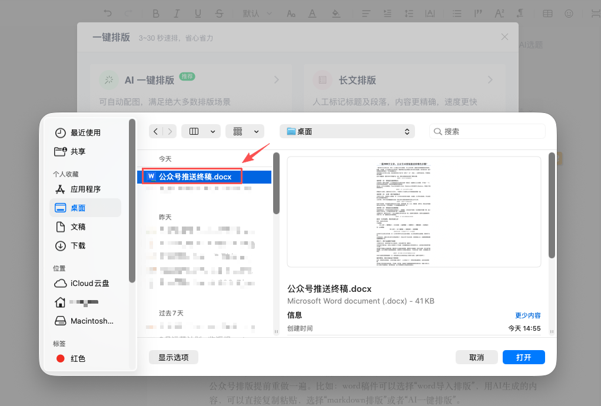The height and width of the screenshot is (406, 601).
Task: Click the background fill color icon
Action: pos(336,14)
